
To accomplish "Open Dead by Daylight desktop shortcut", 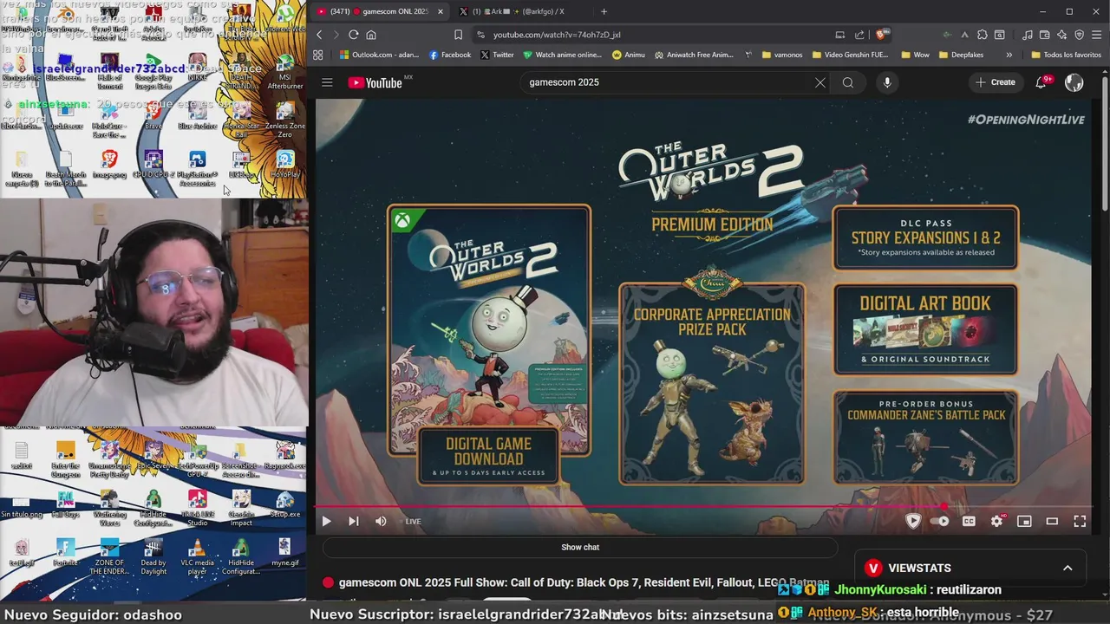I will (153, 557).
